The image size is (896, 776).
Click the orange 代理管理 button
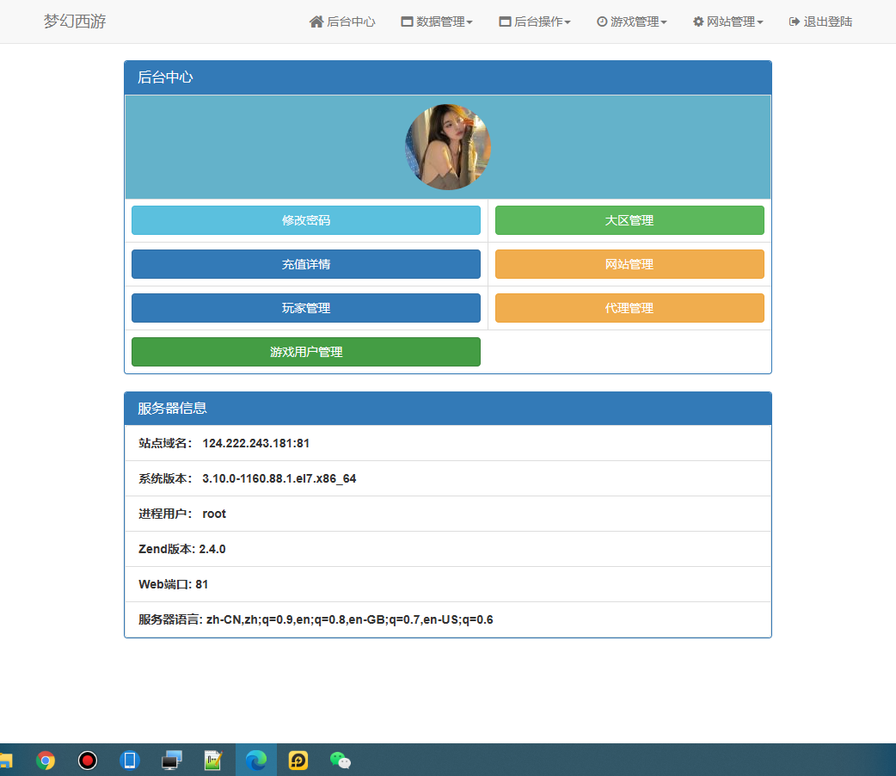[629, 308]
